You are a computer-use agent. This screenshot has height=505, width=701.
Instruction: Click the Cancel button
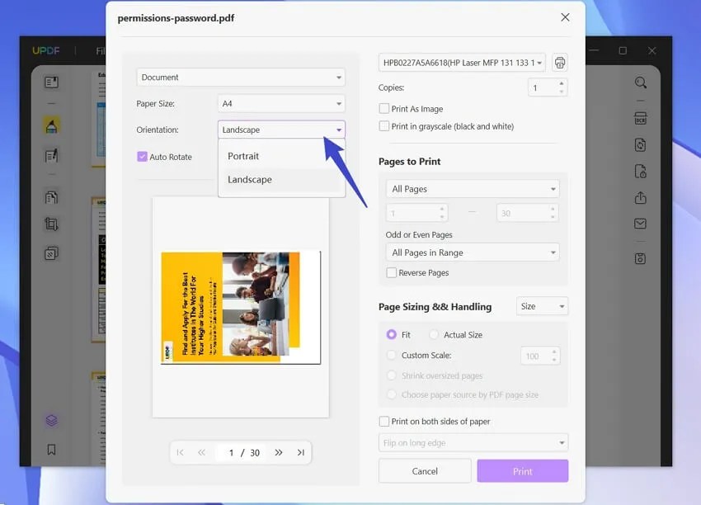[x=424, y=470]
